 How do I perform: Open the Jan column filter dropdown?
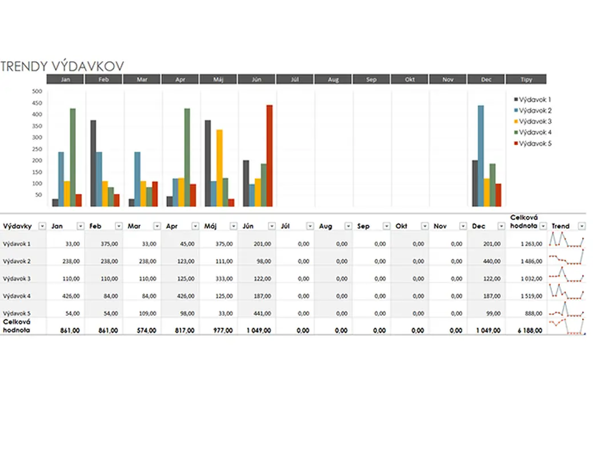[80, 226]
